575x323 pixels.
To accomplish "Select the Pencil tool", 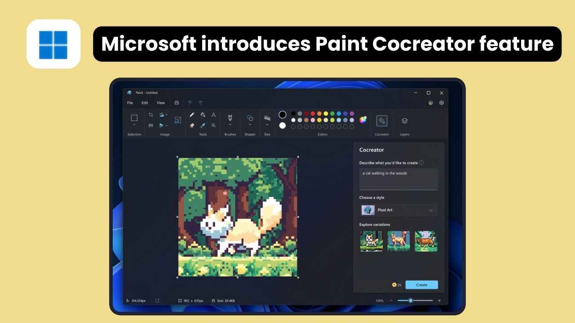I will [192, 114].
